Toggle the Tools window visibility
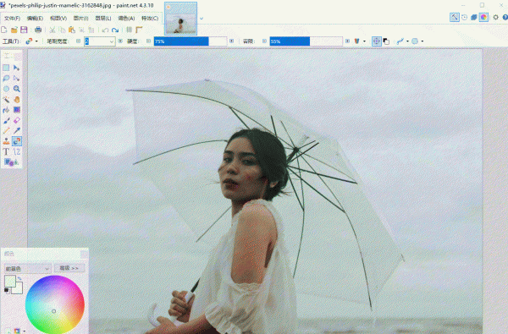Viewport: 508px width, 334px height. pyautogui.click(x=455, y=18)
